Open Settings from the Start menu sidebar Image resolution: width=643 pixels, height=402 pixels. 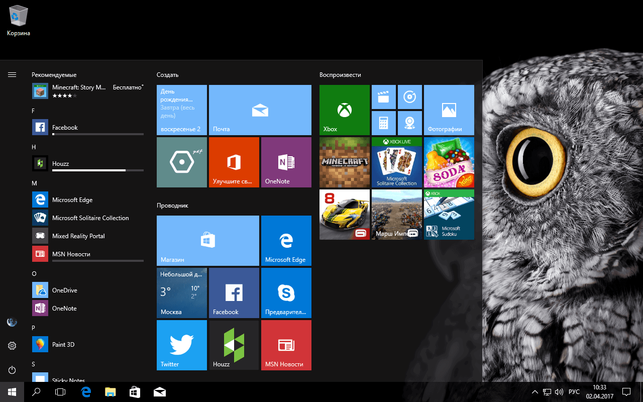(x=12, y=346)
